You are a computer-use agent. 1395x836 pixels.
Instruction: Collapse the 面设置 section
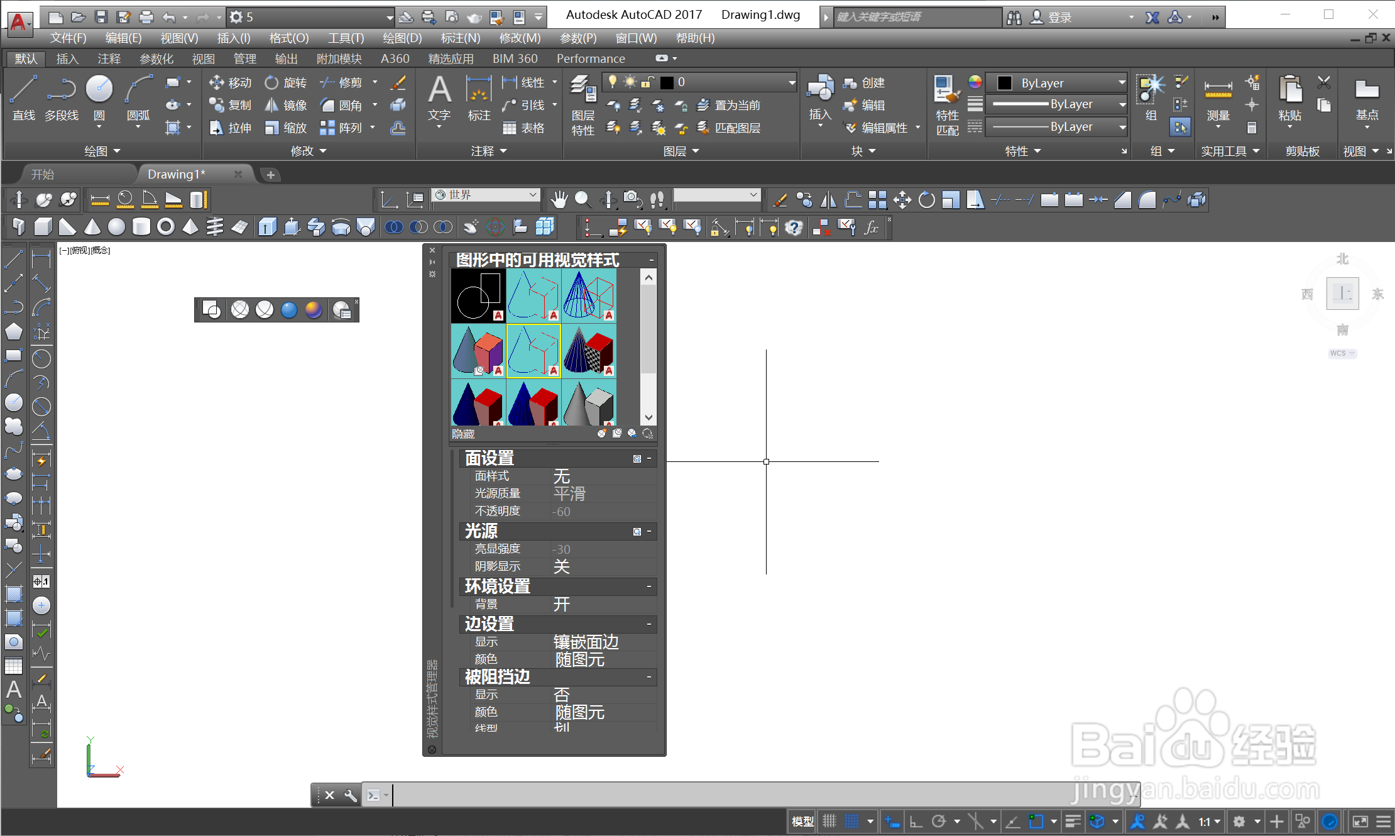649,458
